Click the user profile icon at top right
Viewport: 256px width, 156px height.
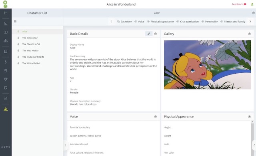click(x=252, y=4)
